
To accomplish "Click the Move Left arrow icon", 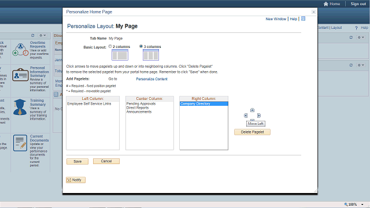I will (246, 116).
